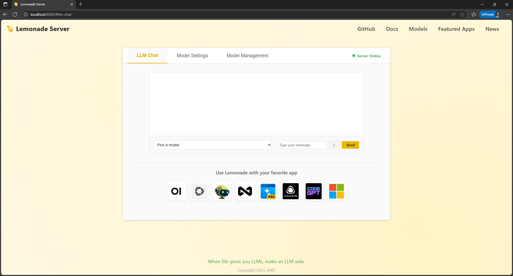Open the black N-shaped logo app icon
This screenshot has height=276, width=513.
pos(245,191)
